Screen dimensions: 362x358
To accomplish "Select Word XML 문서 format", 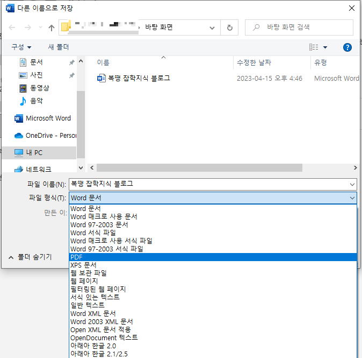I will coord(213,313).
